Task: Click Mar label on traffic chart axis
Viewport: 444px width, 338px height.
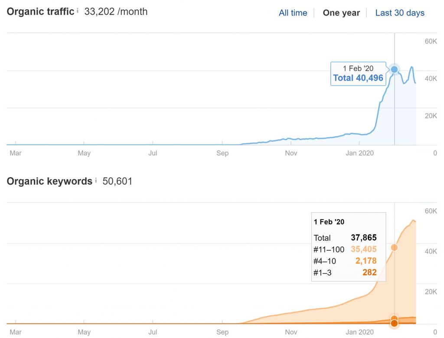Action: click(x=15, y=153)
